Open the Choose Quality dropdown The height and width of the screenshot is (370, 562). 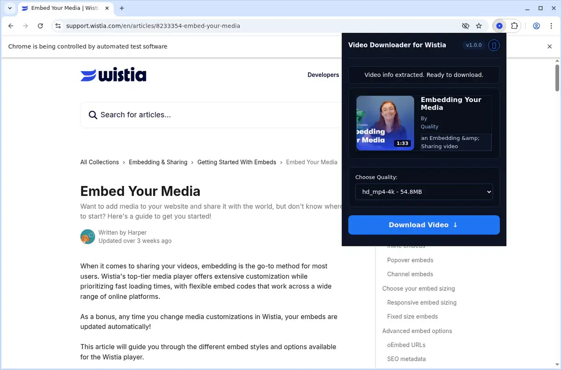coord(424,192)
